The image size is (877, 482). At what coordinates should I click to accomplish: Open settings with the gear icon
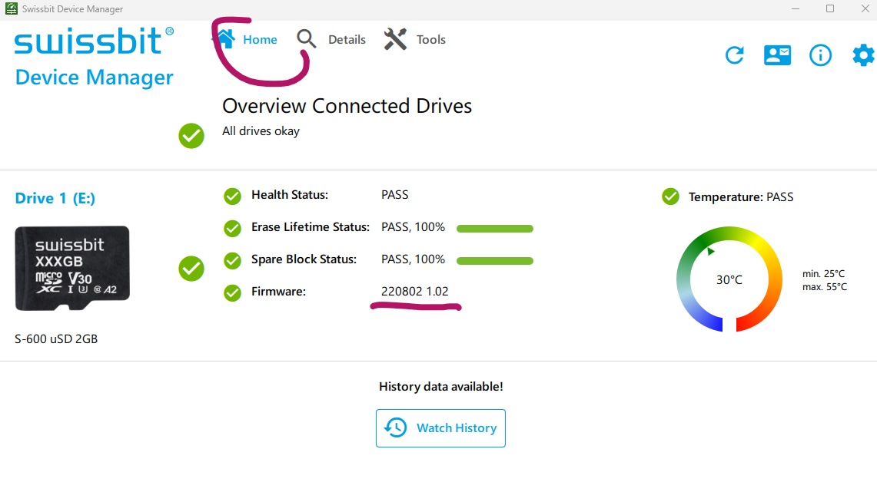point(863,55)
